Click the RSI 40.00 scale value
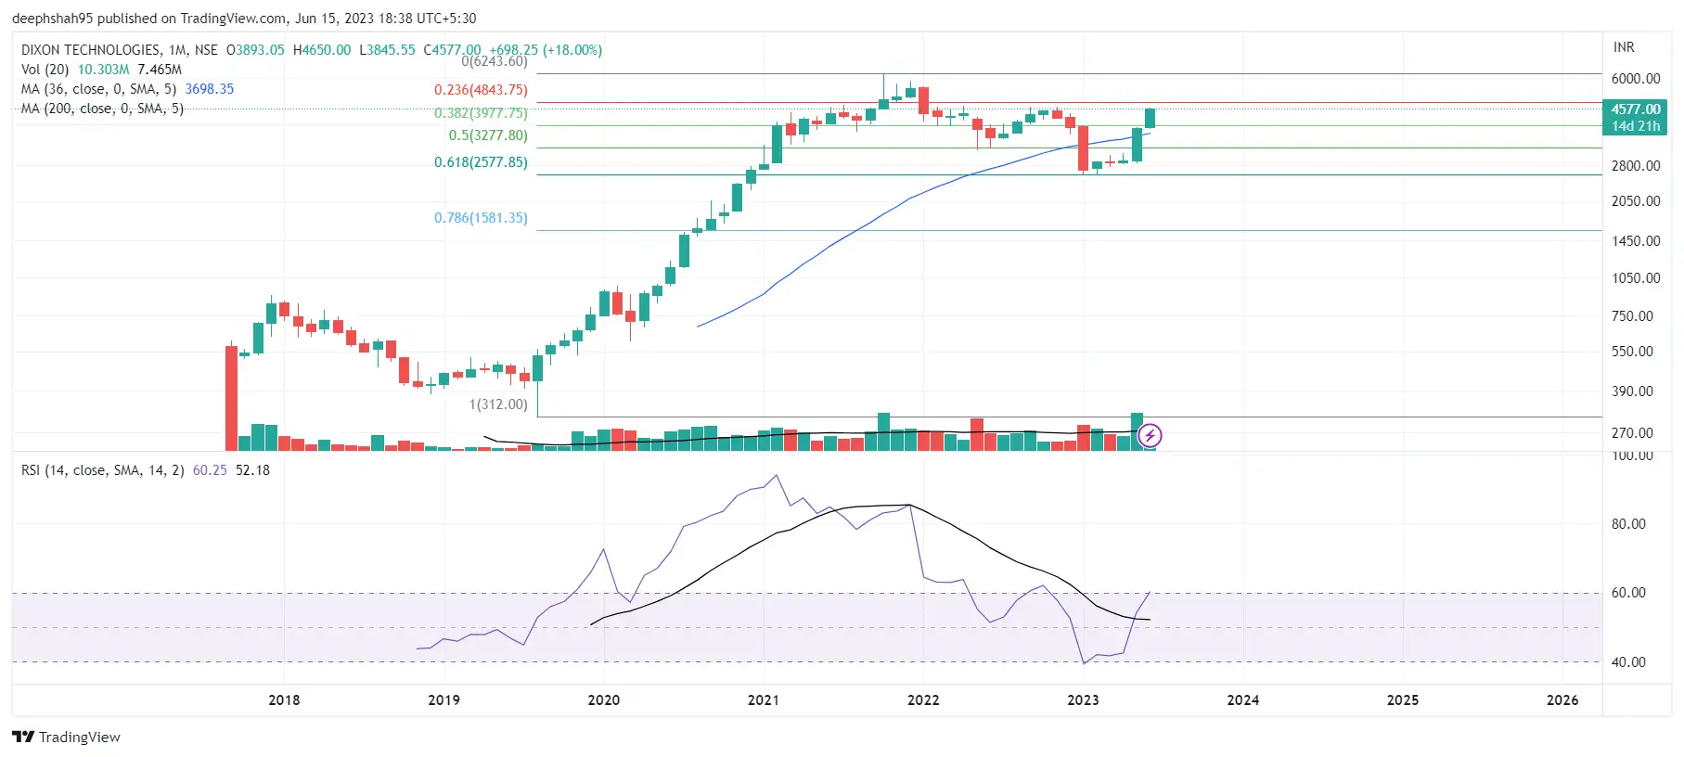The image size is (1684, 757). click(x=1628, y=662)
